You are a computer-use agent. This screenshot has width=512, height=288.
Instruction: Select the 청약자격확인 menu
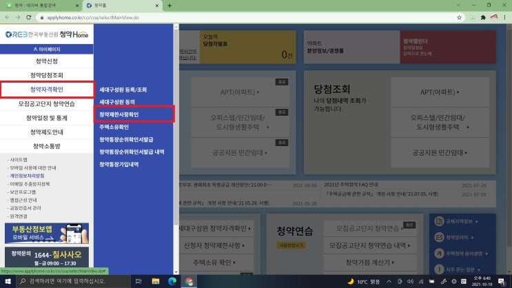point(47,90)
